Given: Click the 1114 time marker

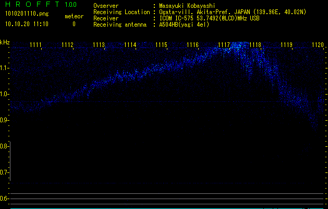Looking at the screenshot, I should pyautogui.click(x=130, y=45).
